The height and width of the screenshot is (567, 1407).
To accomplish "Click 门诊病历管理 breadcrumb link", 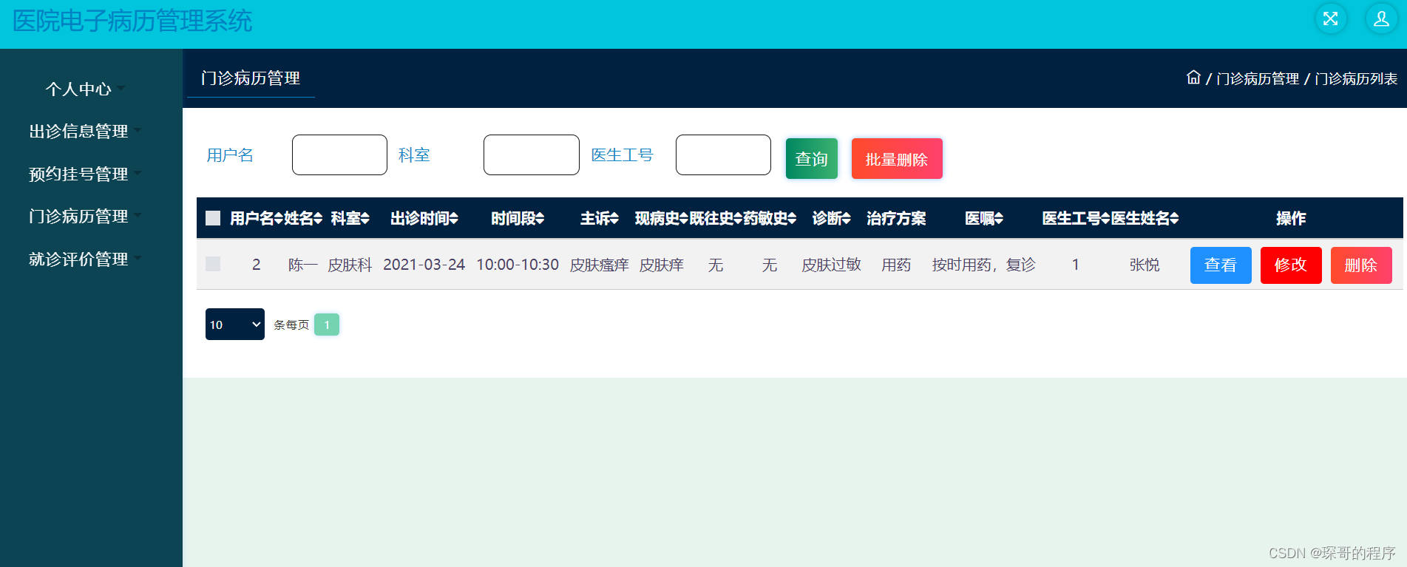I will pyautogui.click(x=1258, y=78).
